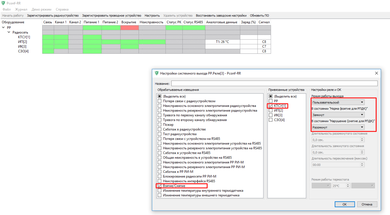Open the Справка menu
The image size is (390, 215).
62,10
